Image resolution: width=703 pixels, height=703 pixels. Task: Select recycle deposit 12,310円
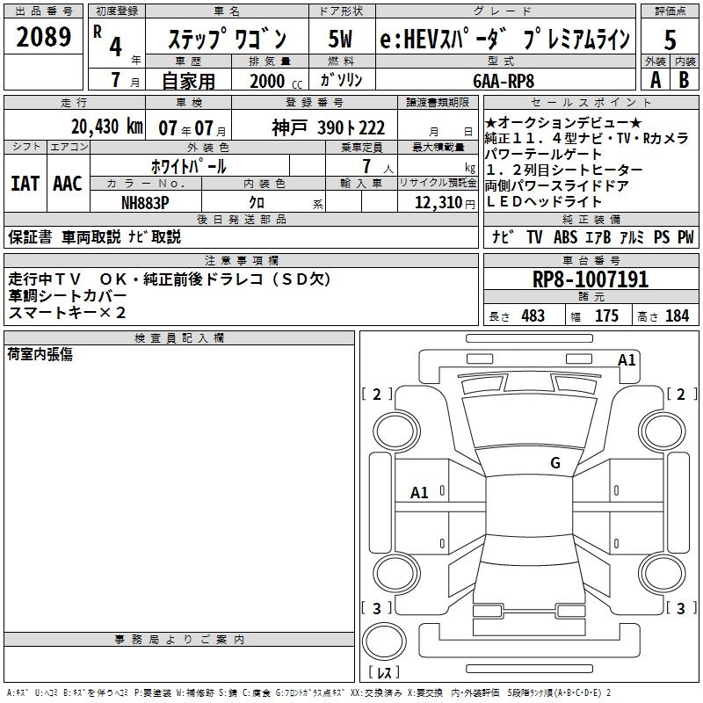pos(445,203)
